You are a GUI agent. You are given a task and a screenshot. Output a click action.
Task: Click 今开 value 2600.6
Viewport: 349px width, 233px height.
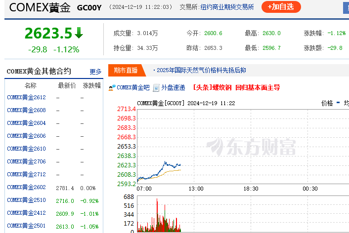coord(213,34)
